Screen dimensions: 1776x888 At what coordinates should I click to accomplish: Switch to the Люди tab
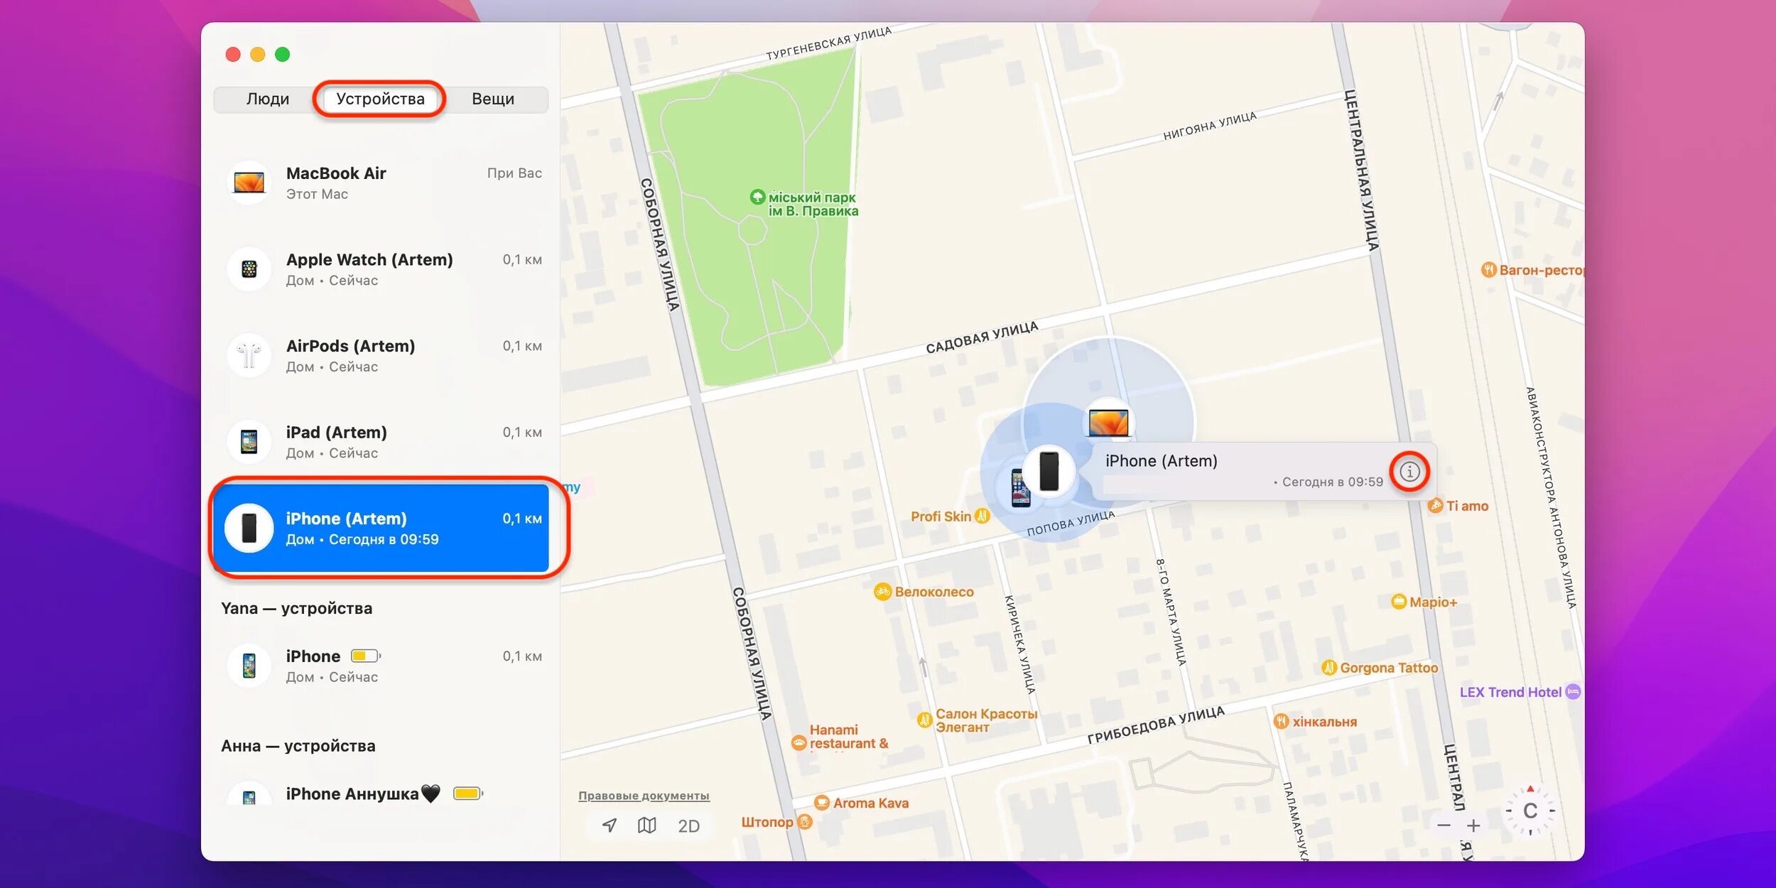click(x=267, y=99)
